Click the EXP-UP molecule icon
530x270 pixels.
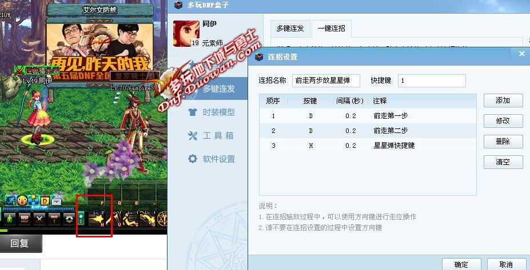[x=34, y=202]
